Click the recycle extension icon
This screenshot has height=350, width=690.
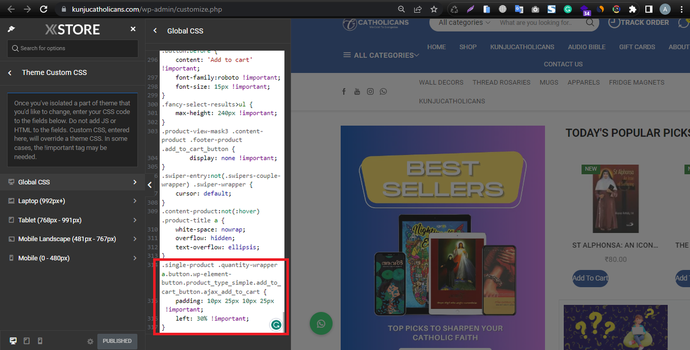(x=454, y=9)
